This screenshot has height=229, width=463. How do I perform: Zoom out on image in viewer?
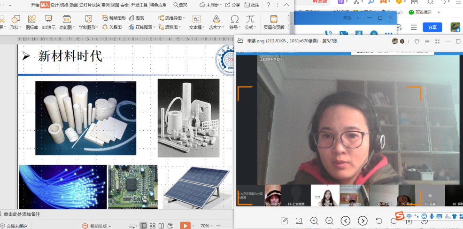click(x=329, y=221)
